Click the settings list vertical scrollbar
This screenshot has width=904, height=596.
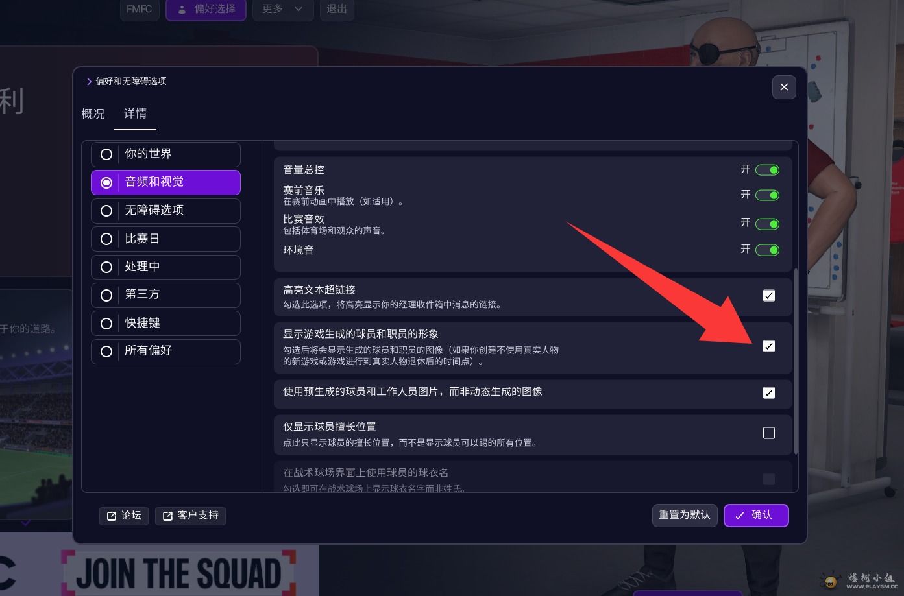796,361
